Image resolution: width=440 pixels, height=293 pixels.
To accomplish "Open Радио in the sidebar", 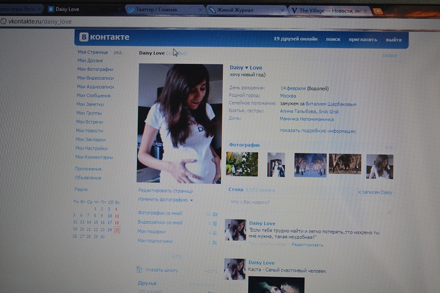I will [x=81, y=189].
